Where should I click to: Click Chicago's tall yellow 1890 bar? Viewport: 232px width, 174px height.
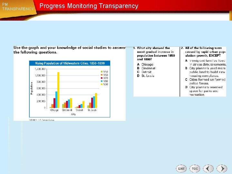[58, 90]
